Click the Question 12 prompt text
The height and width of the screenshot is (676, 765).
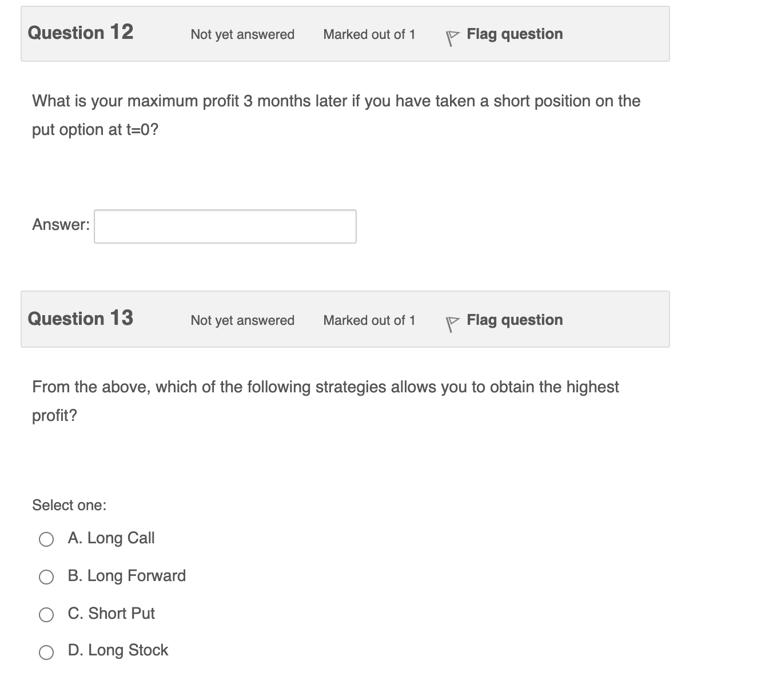(336, 114)
